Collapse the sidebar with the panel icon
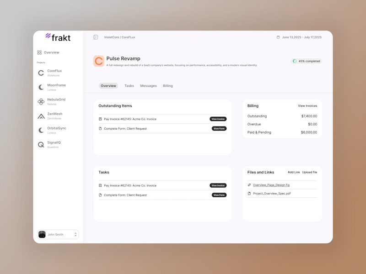This screenshot has width=366, height=274. click(96, 37)
